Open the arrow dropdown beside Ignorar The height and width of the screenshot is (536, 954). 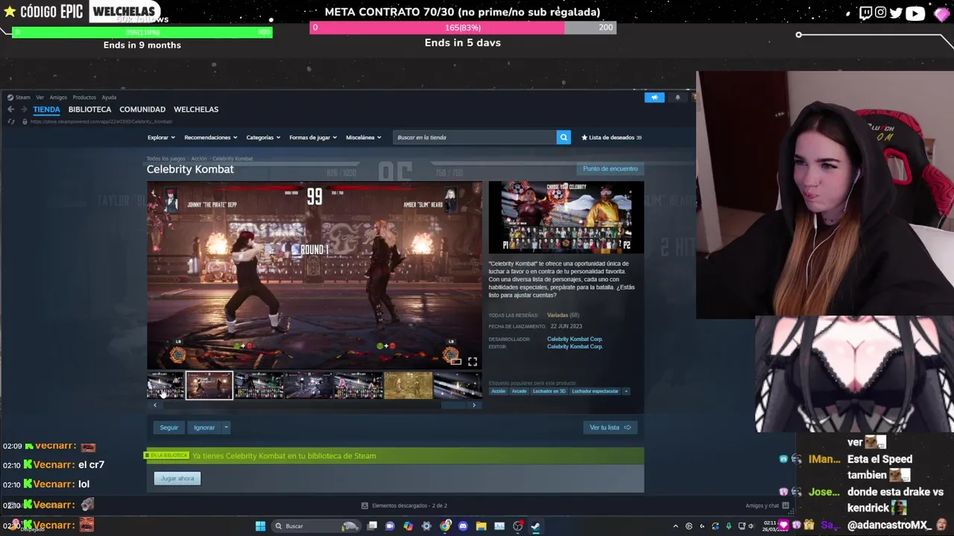tap(226, 427)
